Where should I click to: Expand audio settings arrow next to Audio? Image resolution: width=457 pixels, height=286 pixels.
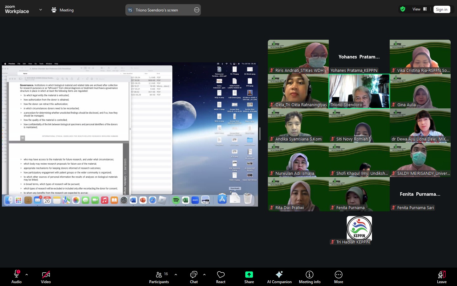click(27, 275)
